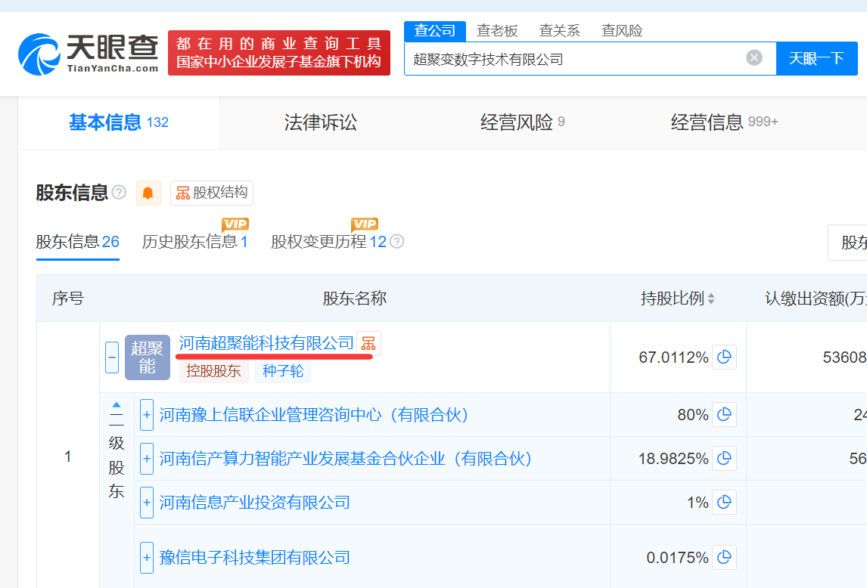Expand 河南豫上信联企业管理咨询中心 row
Screen dimensions: 867x588
coord(147,415)
